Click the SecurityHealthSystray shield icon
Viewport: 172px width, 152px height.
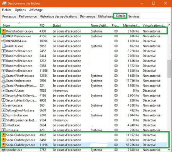[4, 100]
